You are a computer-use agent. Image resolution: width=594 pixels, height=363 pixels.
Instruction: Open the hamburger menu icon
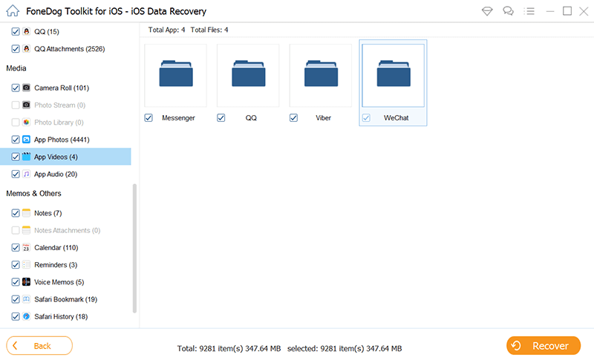pyautogui.click(x=529, y=11)
